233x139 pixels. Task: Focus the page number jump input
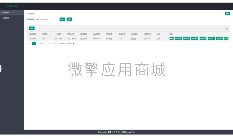pos(47,43)
